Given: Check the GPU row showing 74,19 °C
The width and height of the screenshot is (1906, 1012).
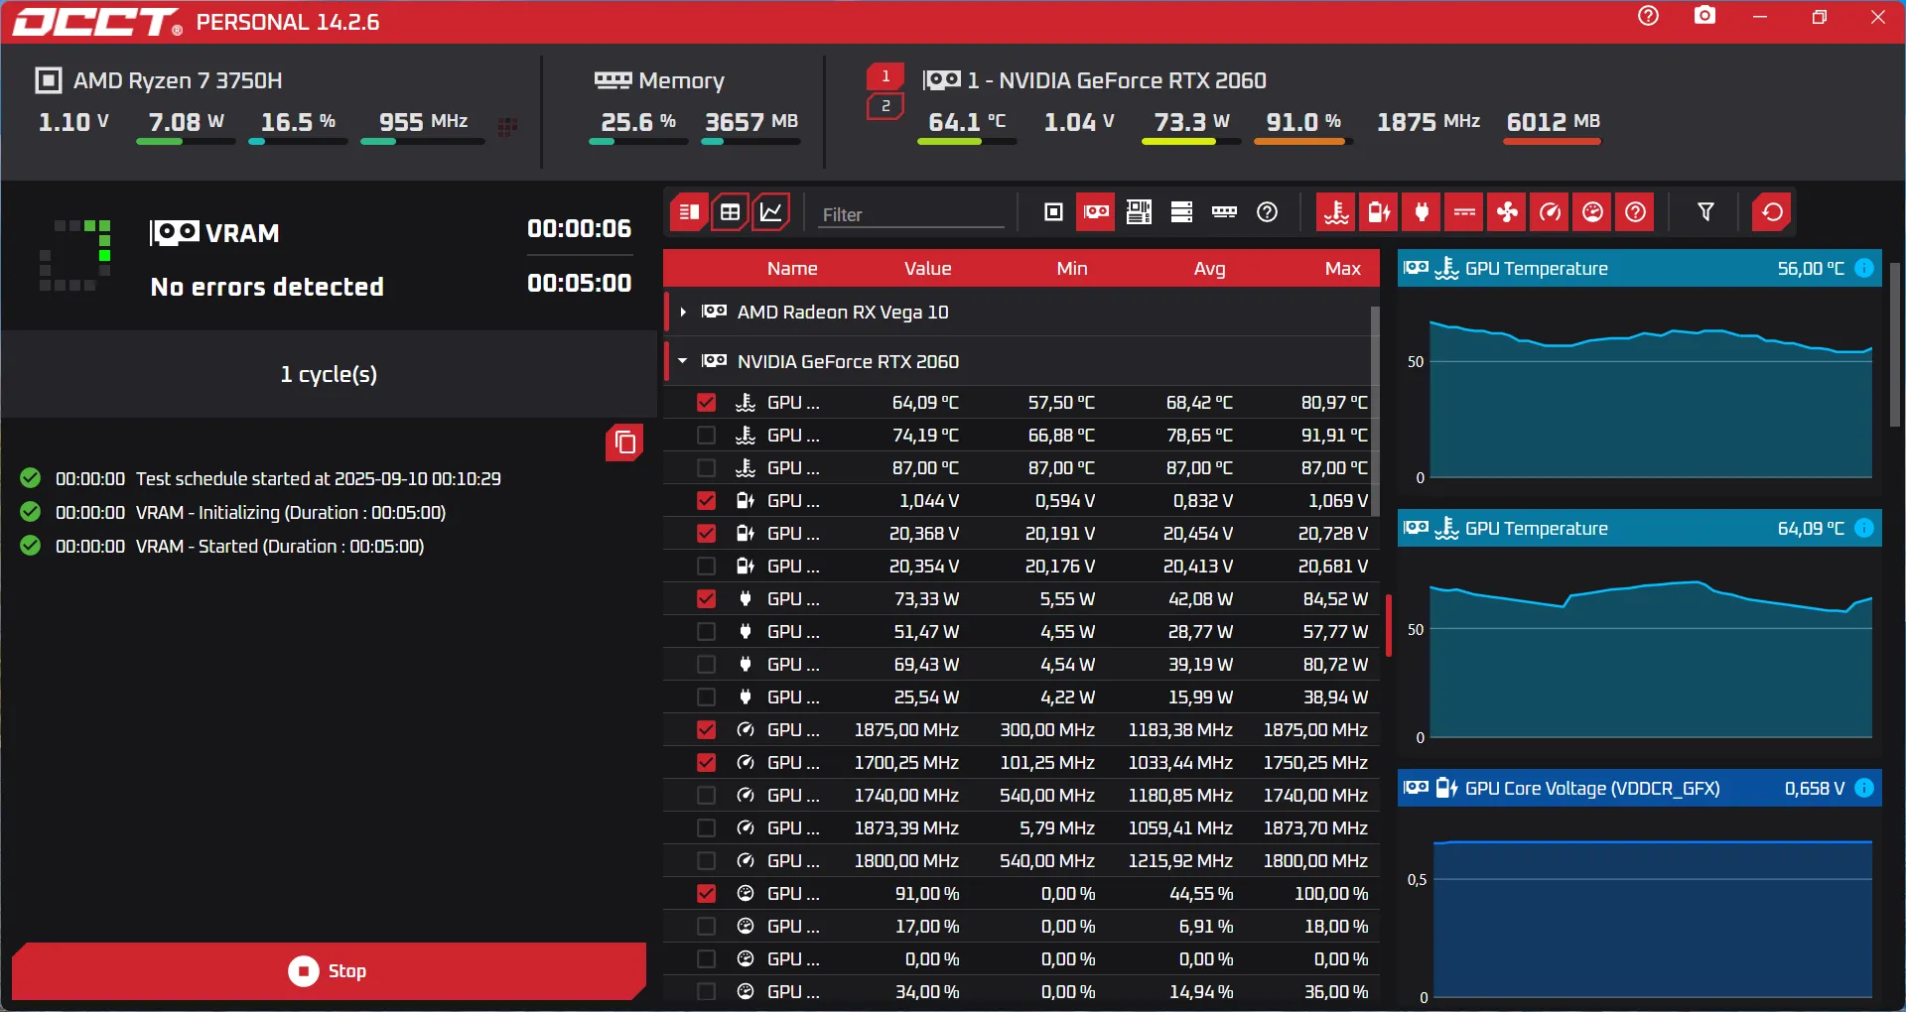Looking at the screenshot, I should click(706, 436).
